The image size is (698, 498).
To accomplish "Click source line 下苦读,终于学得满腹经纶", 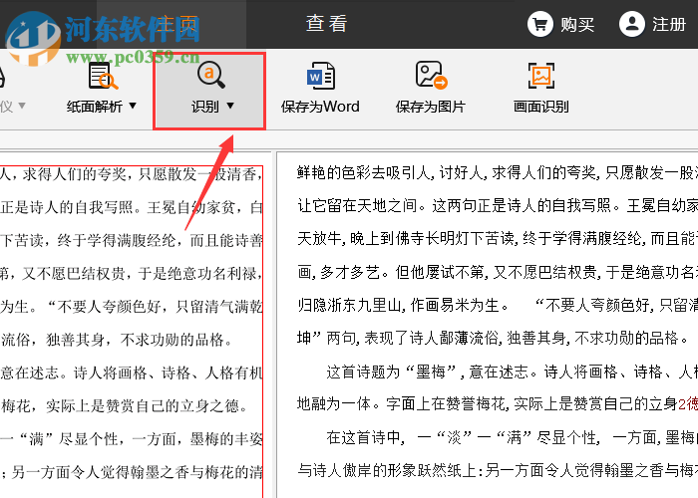I will (132, 241).
